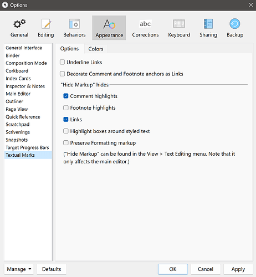Open the Backup icon pane
This screenshot has width=256, height=277.
pyautogui.click(x=235, y=28)
